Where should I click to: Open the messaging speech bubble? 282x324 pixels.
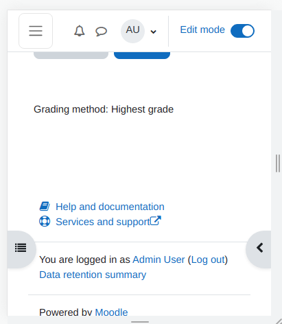101,32
